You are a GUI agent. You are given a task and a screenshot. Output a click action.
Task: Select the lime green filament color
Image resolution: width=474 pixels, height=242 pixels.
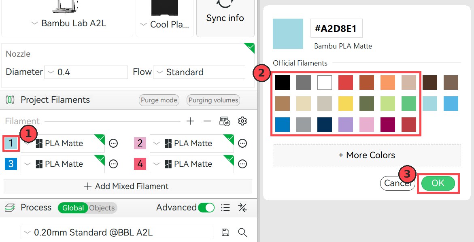point(387,104)
